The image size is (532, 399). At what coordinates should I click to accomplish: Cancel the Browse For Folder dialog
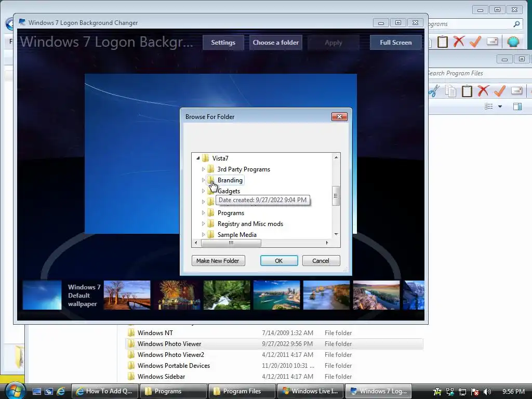[x=321, y=261]
